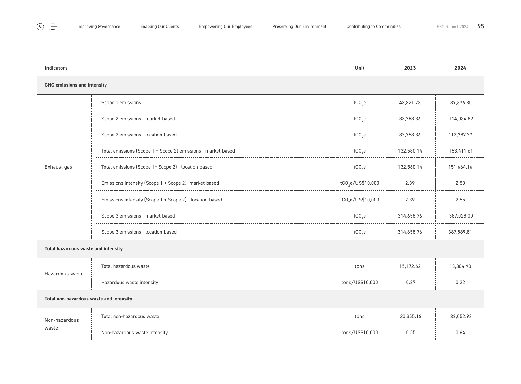Click the 2024 column header

point(460,68)
